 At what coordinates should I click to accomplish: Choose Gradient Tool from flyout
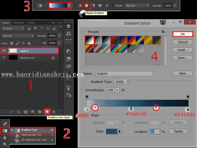click(33, 130)
